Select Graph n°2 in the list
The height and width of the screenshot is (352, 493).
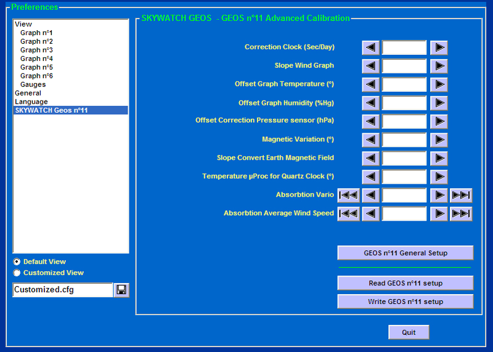coord(36,41)
